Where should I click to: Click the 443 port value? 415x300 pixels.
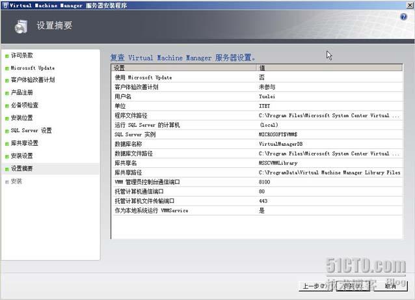pos(263,201)
